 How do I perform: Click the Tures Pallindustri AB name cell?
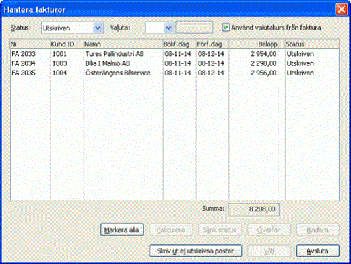pos(115,54)
